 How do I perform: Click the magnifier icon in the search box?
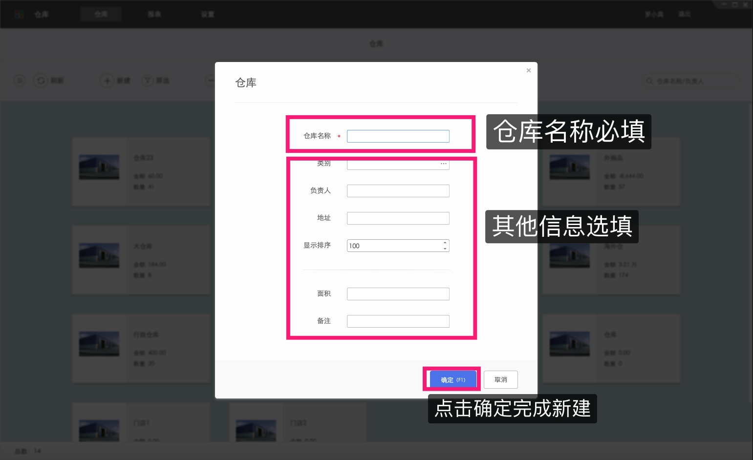pyautogui.click(x=649, y=81)
